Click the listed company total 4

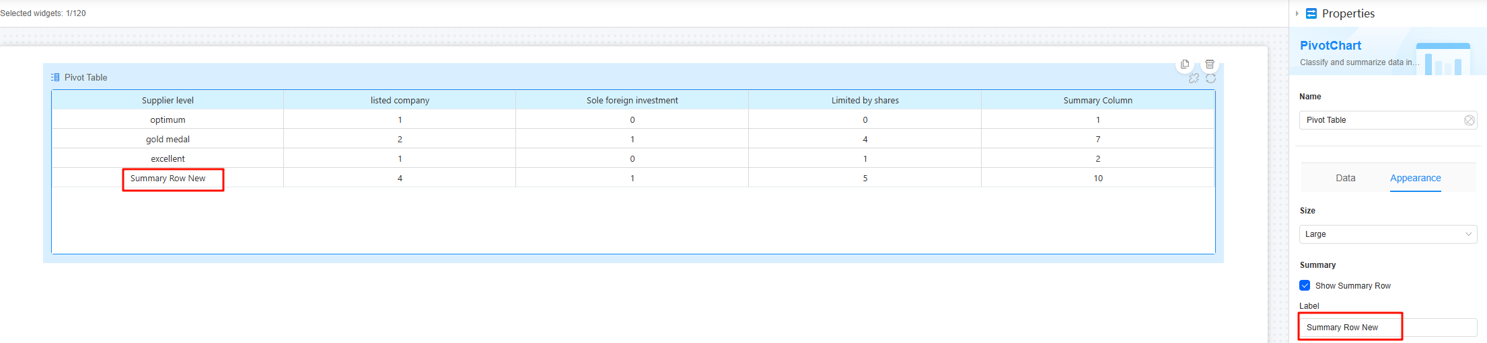pos(400,178)
